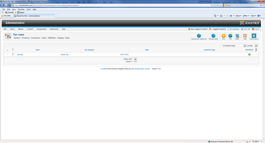Click the ID column sort arrow
The image size is (265, 143).
256,50
